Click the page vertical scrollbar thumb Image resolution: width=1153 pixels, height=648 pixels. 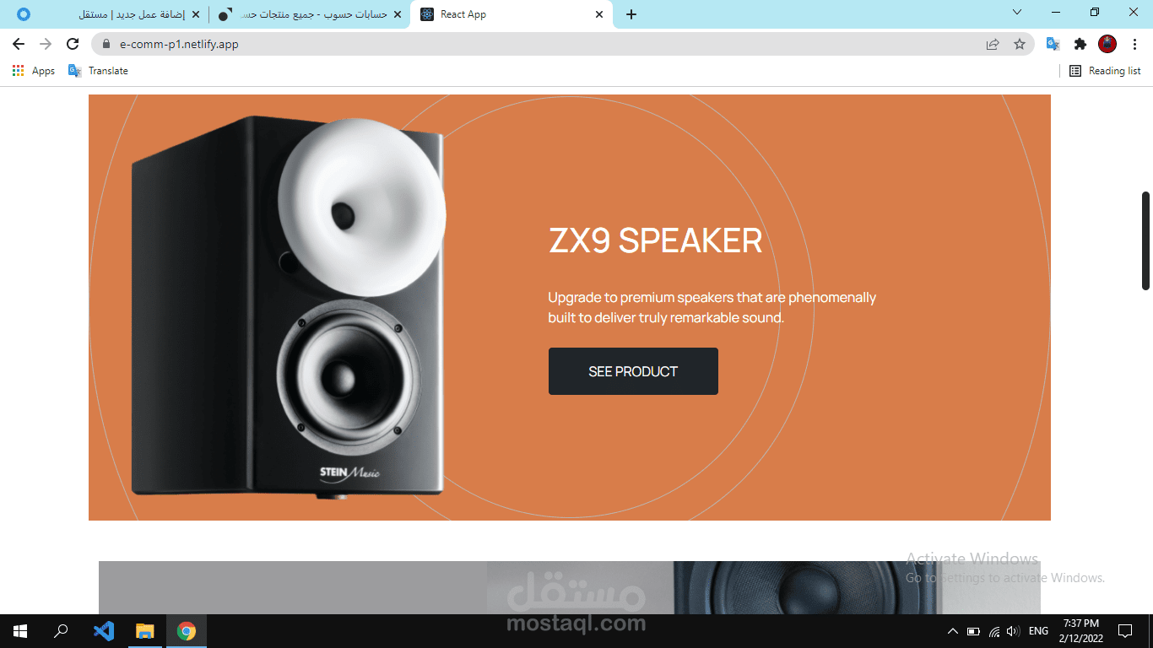pos(1145,241)
